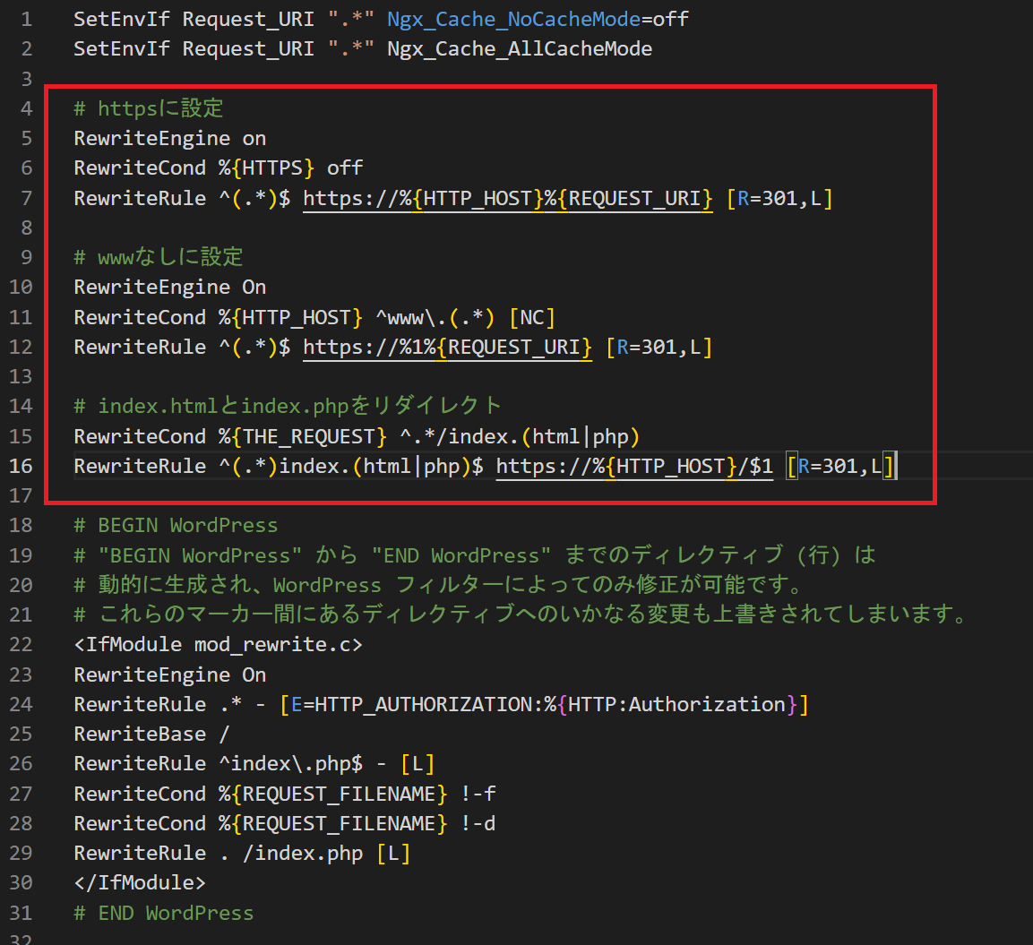Viewport: 1033px width, 945px height.
Task: Click 'Ngx_Cache_AllCacheMode' on line 2
Action: [520, 49]
